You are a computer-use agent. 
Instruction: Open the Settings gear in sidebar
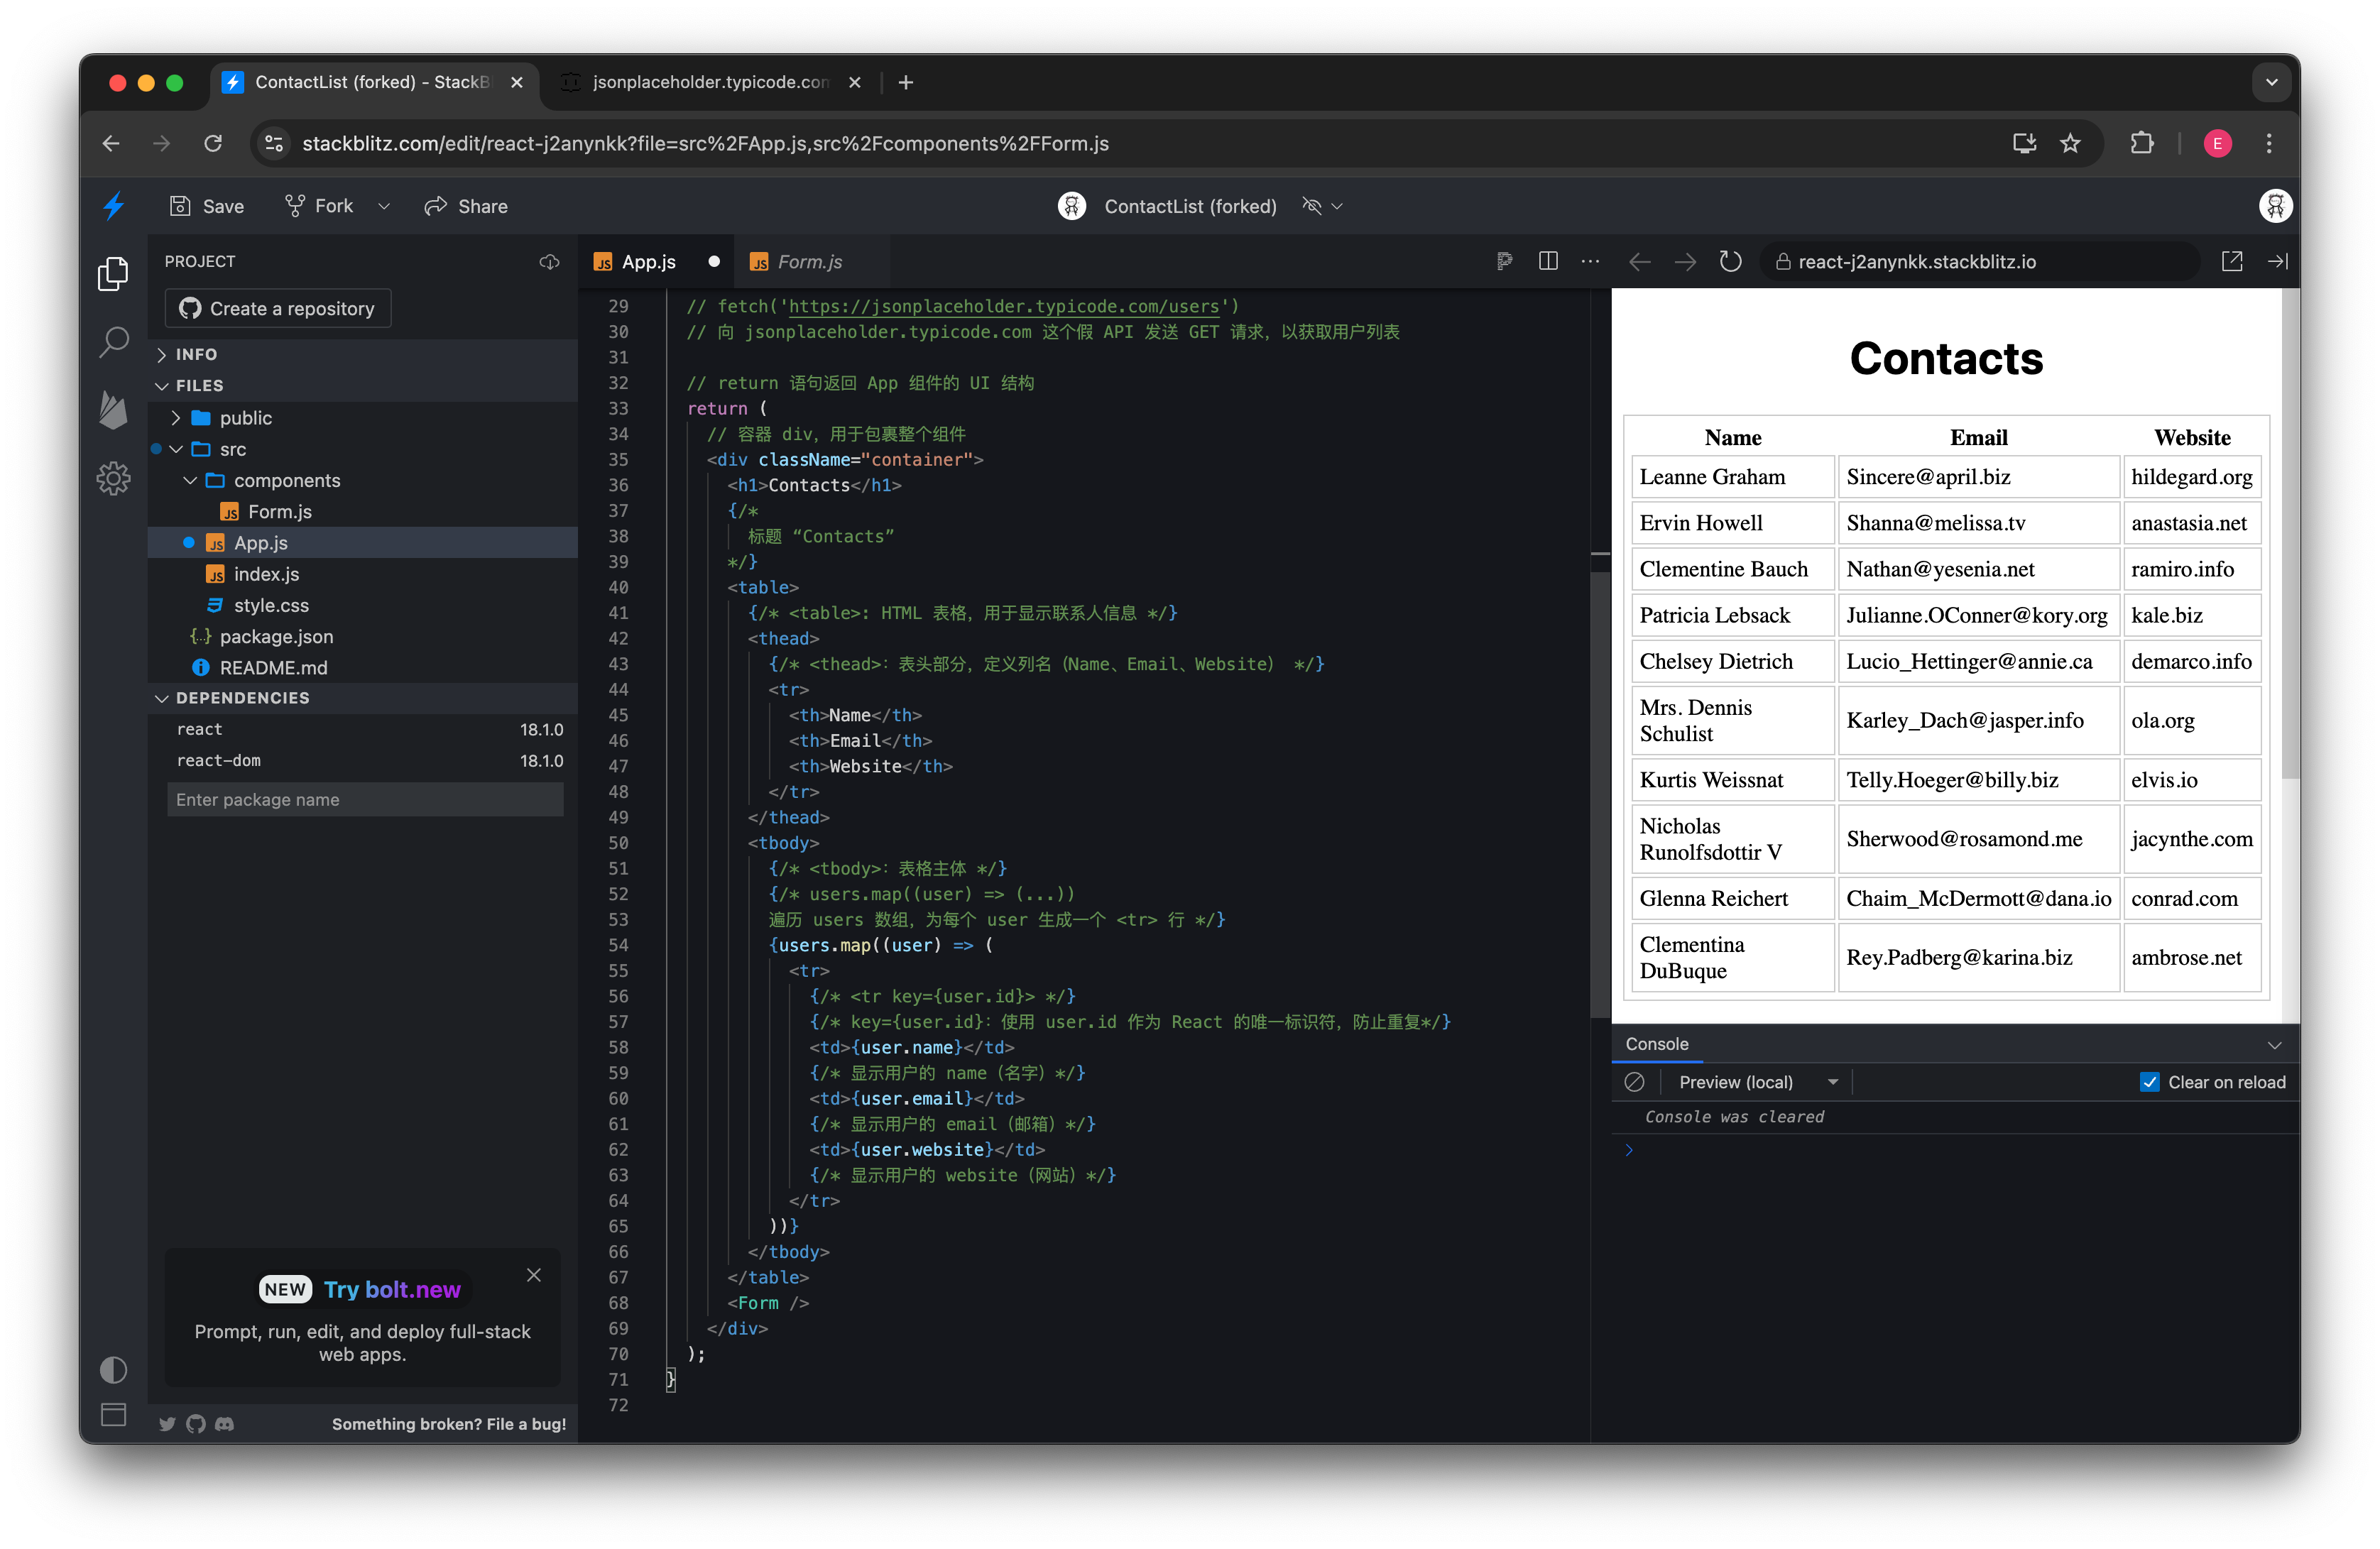click(114, 478)
